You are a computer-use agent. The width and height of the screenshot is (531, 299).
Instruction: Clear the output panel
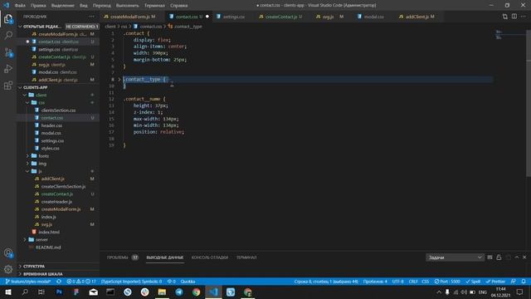(490, 257)
